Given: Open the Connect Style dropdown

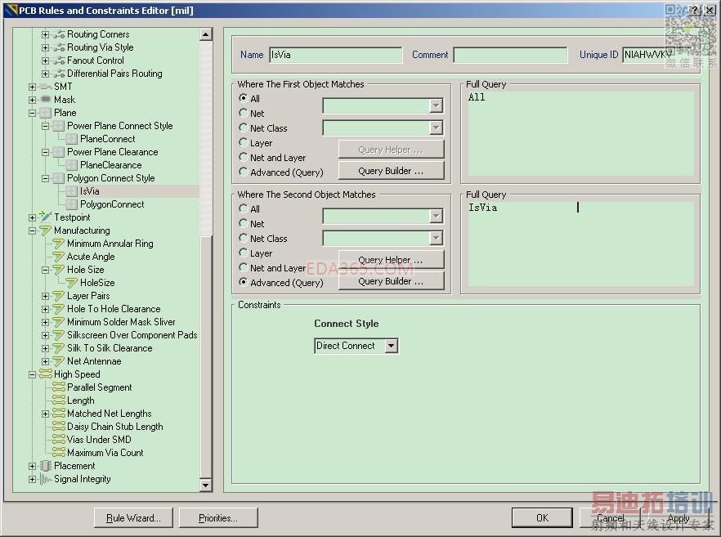Looking at the screenshot, I should click(x=391, y=346).
